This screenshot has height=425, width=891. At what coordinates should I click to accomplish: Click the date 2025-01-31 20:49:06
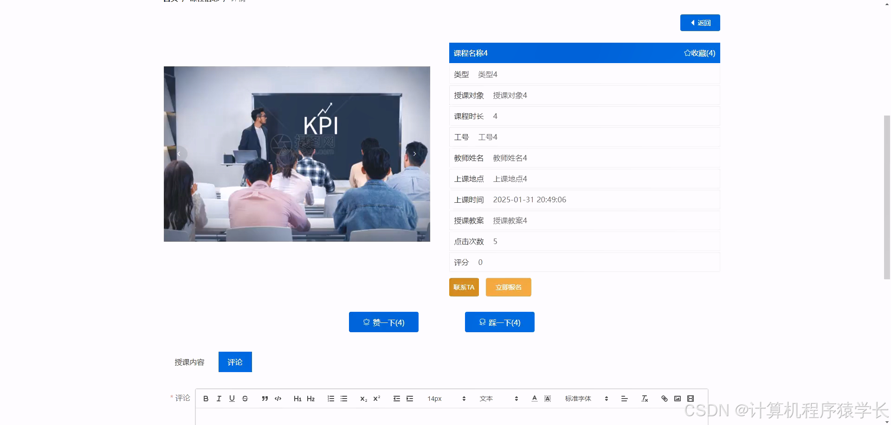click(529, 200)
